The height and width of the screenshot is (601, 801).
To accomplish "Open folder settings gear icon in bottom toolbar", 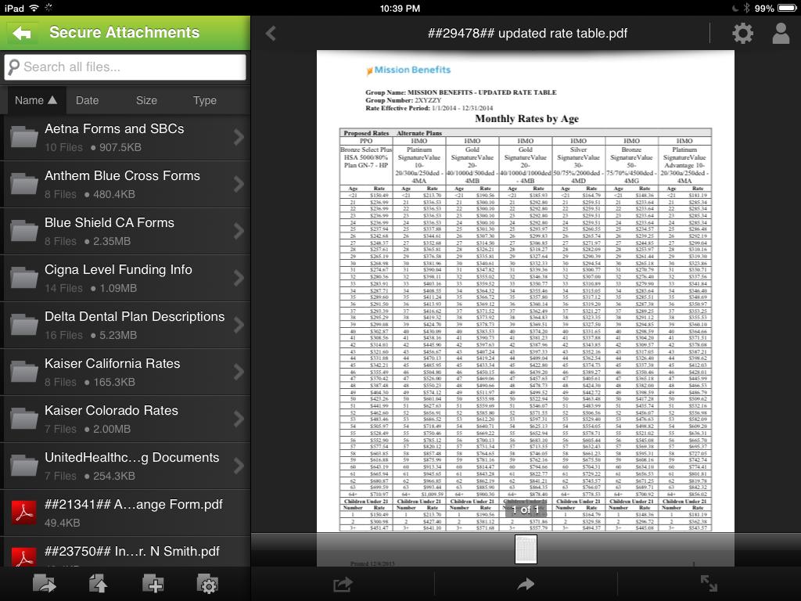I will tap(207, 584).
